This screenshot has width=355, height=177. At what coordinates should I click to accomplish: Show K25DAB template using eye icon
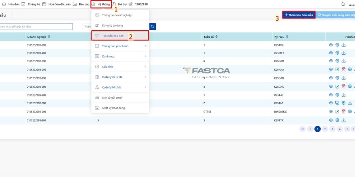331,78
